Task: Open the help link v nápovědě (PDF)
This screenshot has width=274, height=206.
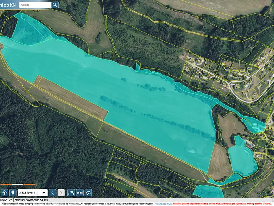Action: (164, 204)
